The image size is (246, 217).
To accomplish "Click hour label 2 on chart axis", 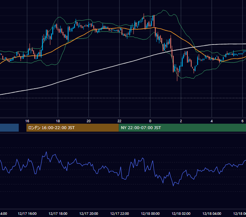I will [x=181, y=121].
